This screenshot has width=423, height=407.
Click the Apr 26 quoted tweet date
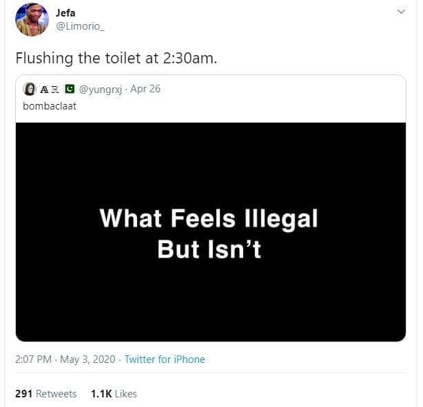[145, 89]
